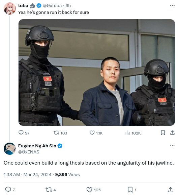Open tuba's profile avatar
The image size is (179, 195).
tap(10, 8)
